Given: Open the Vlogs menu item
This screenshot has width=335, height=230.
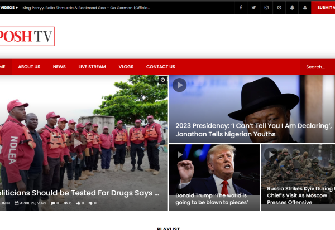Looking at the screenshot, I should coord(126,67).
